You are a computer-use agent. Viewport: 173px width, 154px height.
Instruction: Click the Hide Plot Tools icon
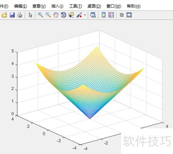[x=121, y=15]
